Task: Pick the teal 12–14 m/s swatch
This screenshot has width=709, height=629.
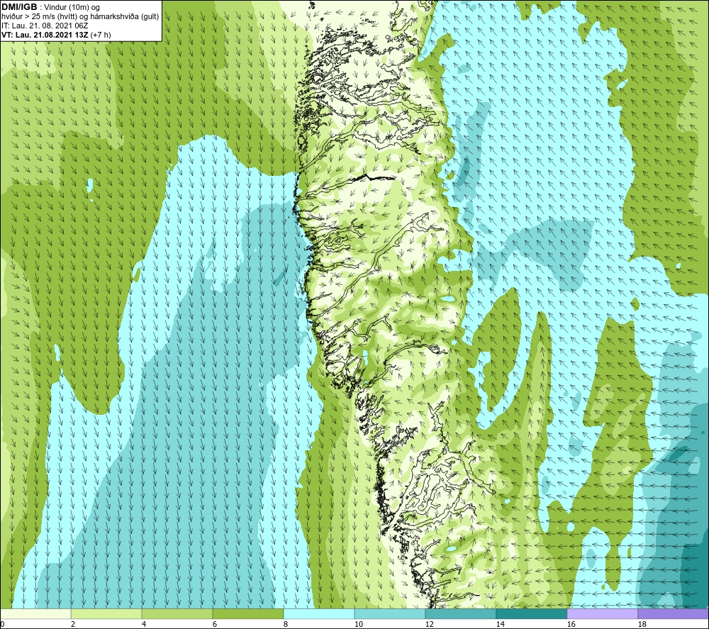Action: point(460,613)
